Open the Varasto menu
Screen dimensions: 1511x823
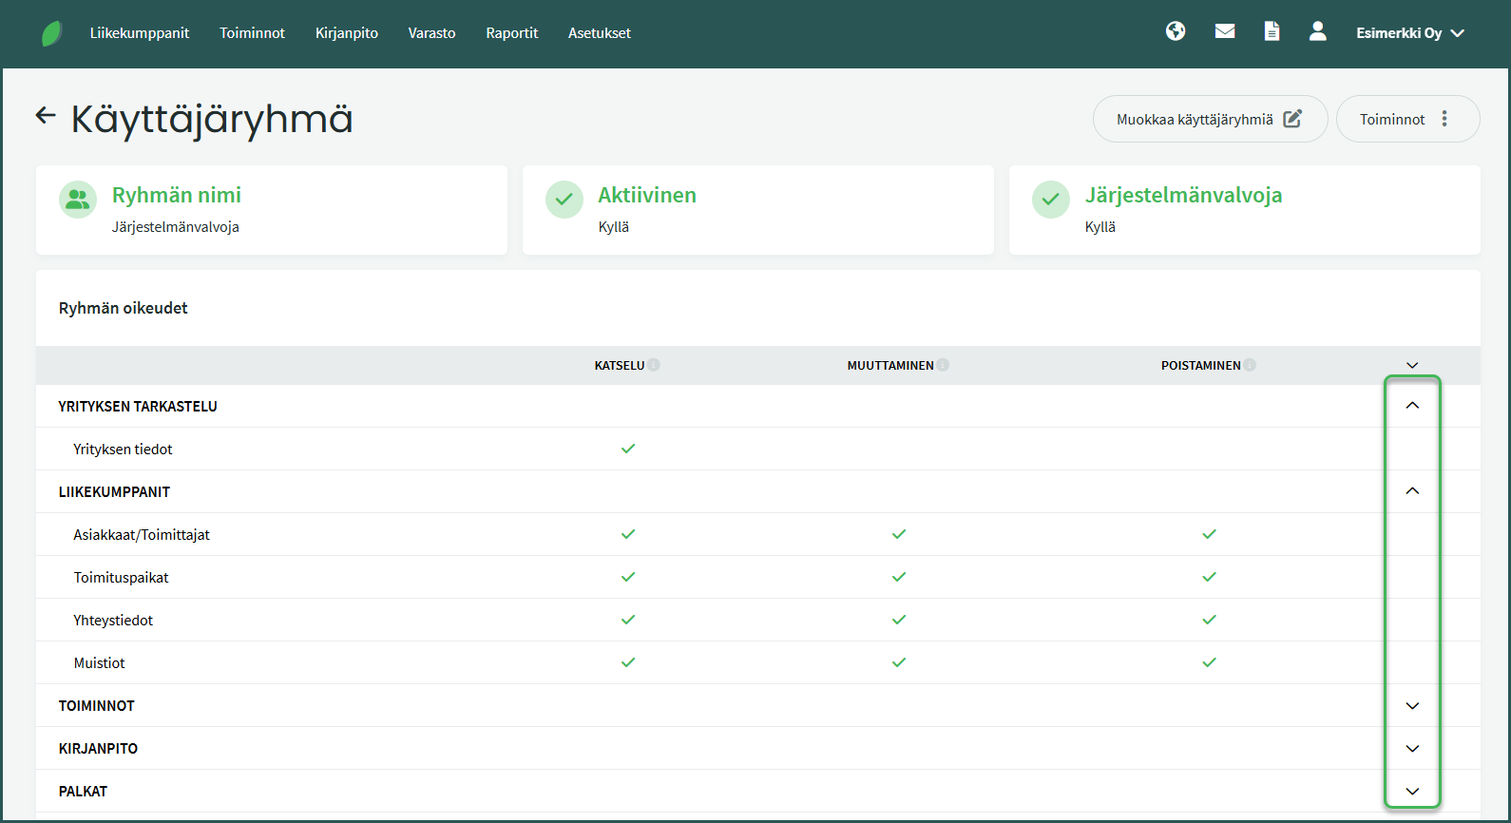pyautogui.click(x=431, y=33)
